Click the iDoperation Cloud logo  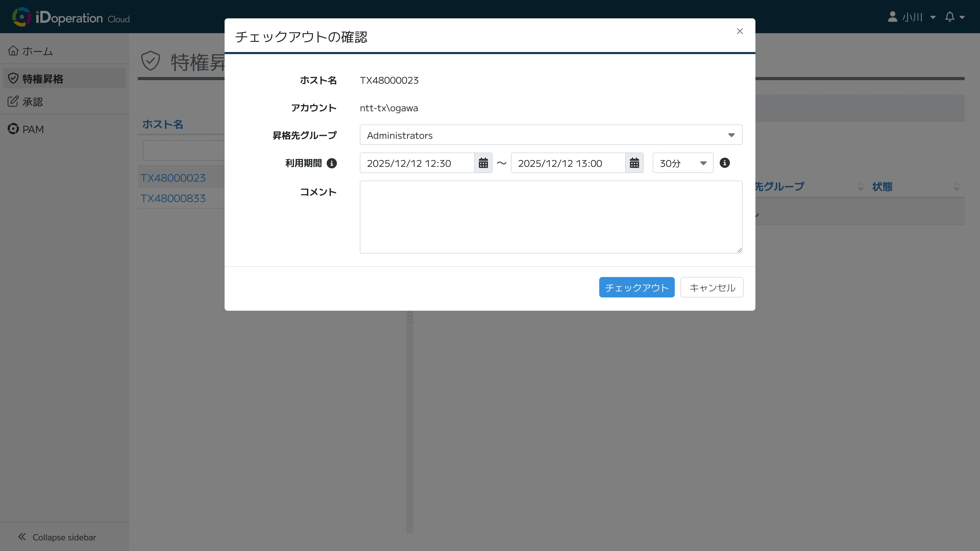click(x=71, y=17)
